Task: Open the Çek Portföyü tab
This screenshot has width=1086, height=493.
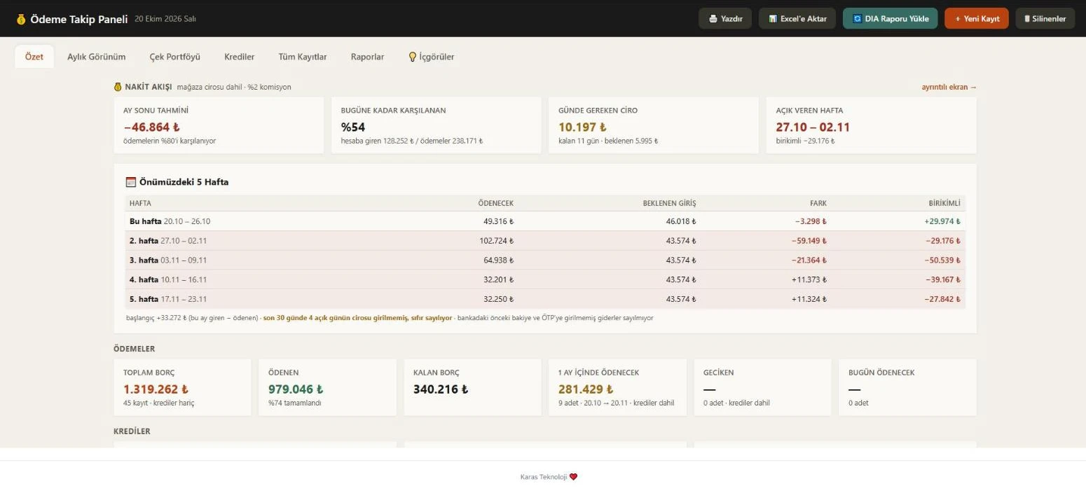Action: [175, 57]
